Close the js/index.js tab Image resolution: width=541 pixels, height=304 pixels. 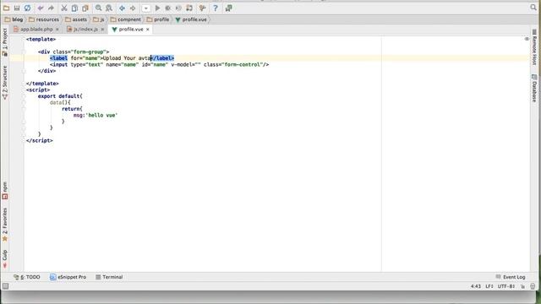click(102, 30)
